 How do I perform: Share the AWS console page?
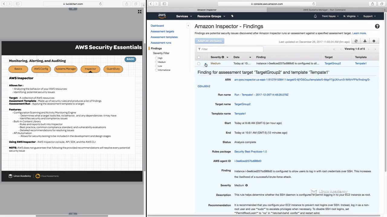[372, 4]
